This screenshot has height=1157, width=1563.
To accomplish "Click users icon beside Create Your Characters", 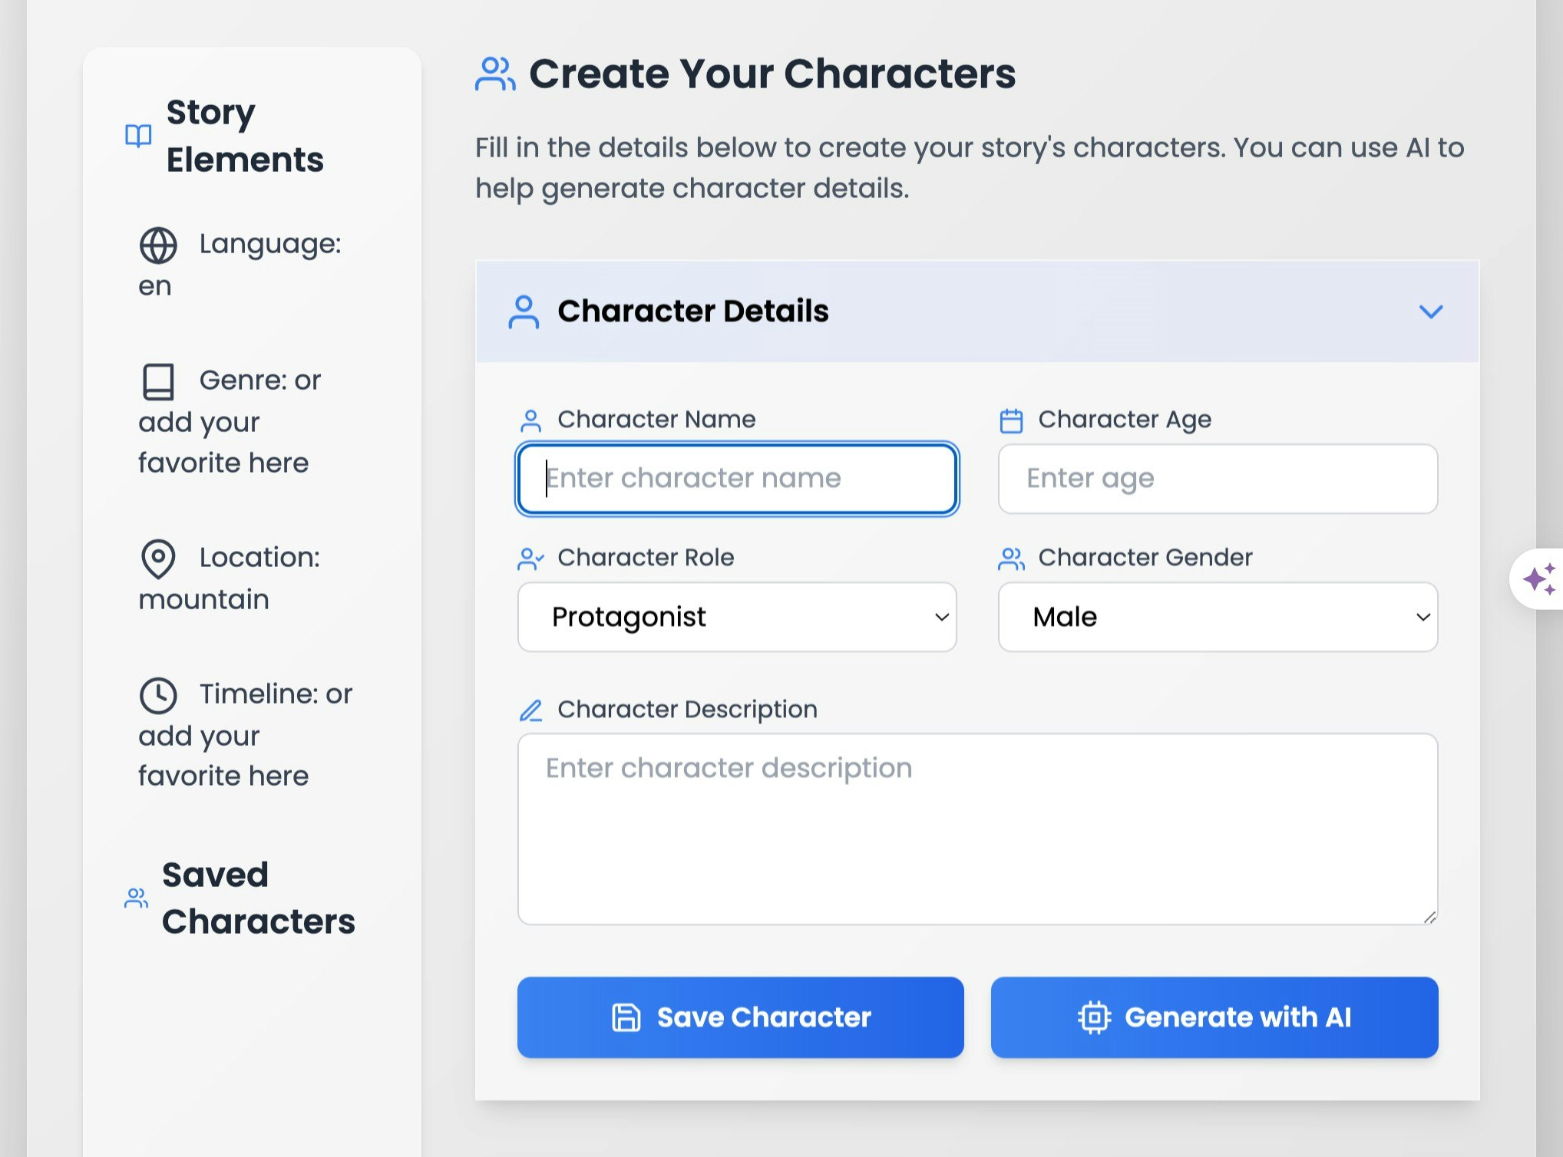I will (494, 74).
